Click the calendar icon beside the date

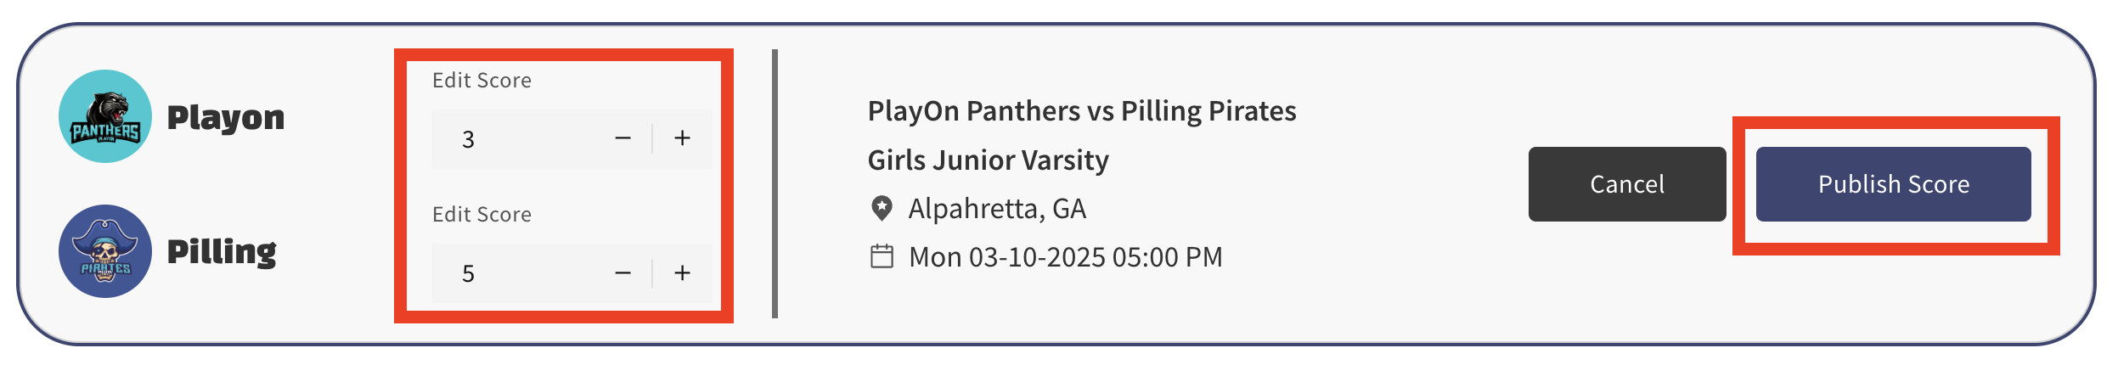click(882, 256)
